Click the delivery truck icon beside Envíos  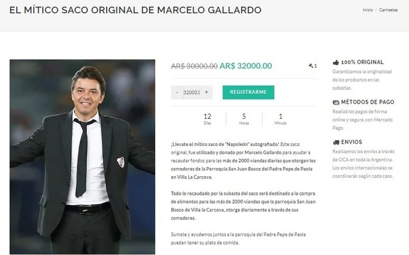(336, 142)
